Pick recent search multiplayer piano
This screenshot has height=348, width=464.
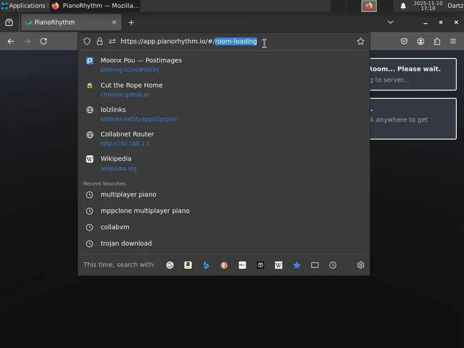coord(223,195)
